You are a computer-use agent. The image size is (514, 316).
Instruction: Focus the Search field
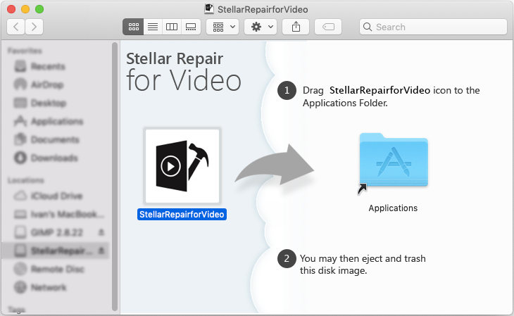tap(433, 27)
